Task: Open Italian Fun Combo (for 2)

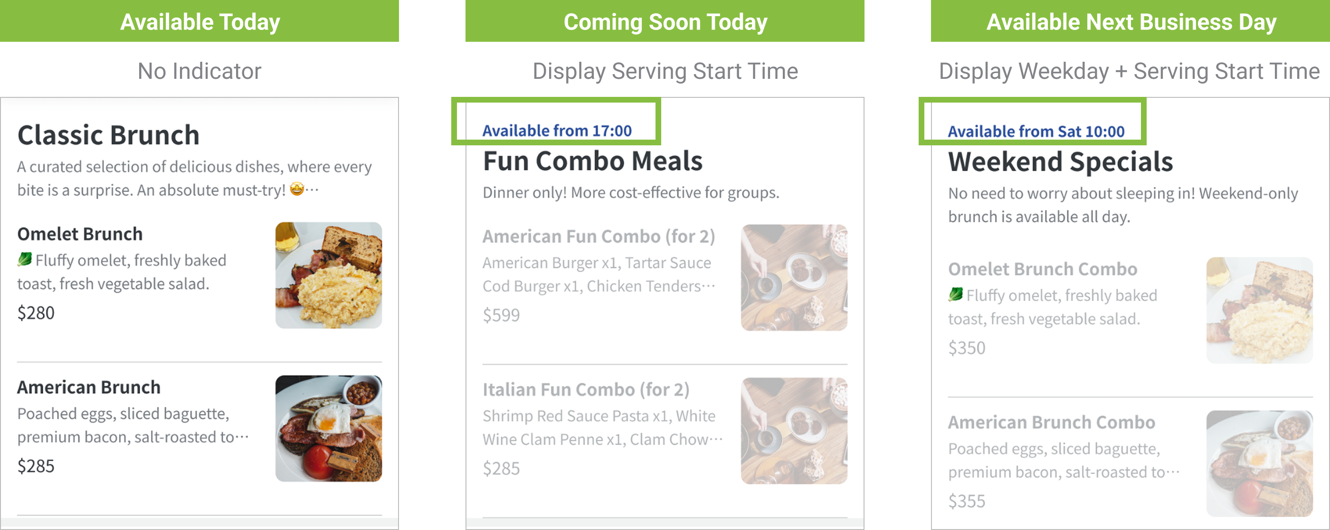Action: tap(586, 389)
